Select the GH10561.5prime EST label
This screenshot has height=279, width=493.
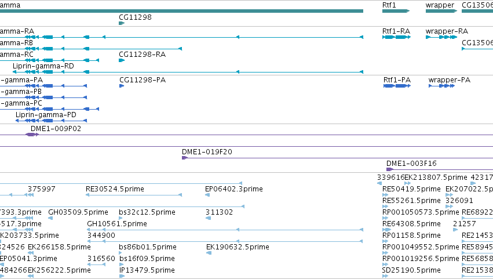coord(117,224)
